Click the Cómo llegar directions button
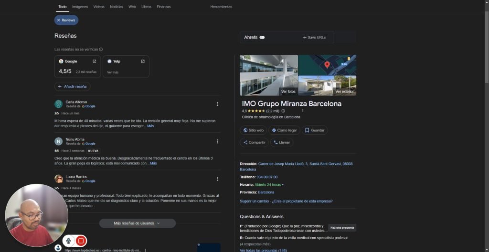 click(x=284, y=131)
